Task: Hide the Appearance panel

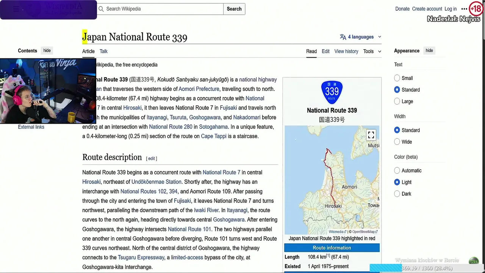Action: click(x=429, y=50)
